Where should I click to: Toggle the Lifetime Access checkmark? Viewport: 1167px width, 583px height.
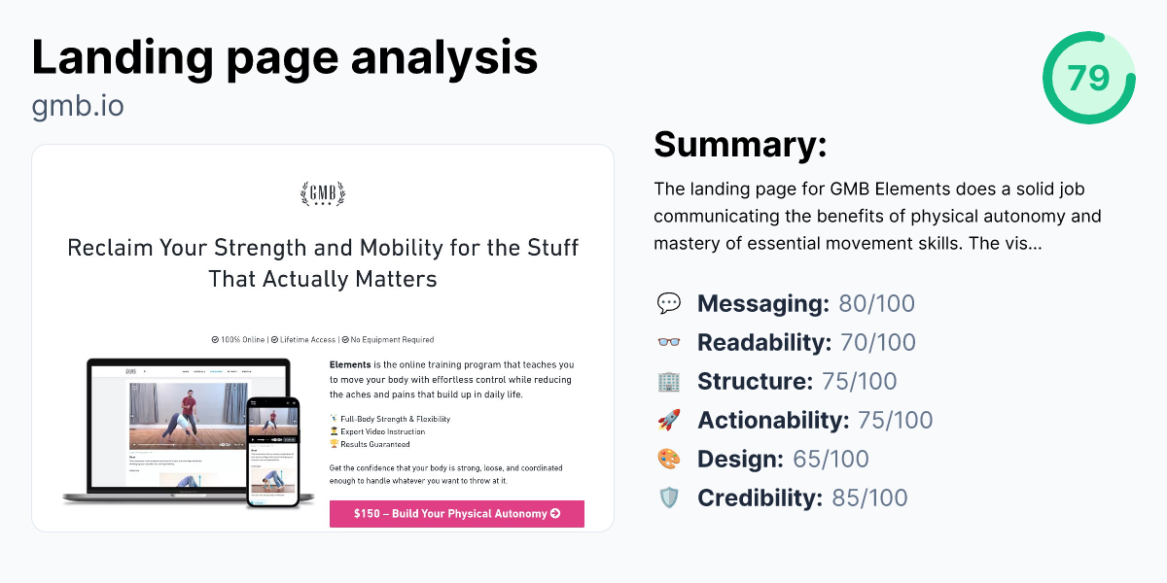tap(273, 339)
